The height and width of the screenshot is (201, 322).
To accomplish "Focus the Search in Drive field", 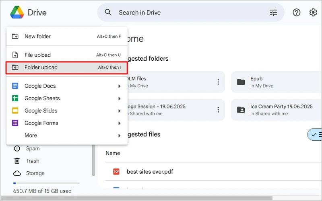I will [191, 12].
